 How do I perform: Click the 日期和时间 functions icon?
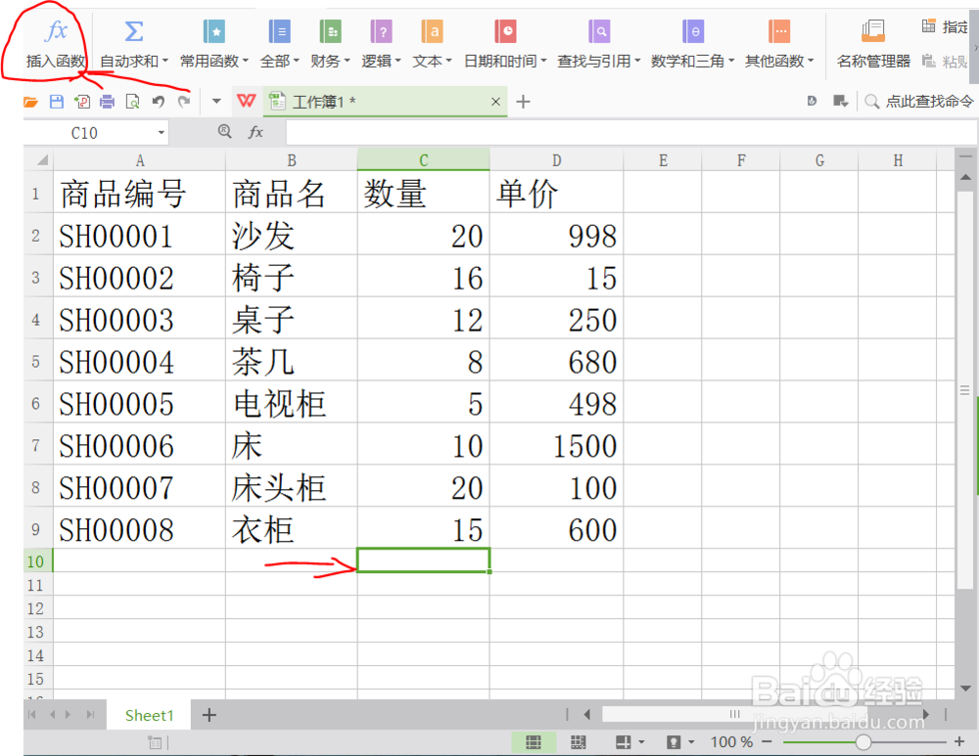(x=505, y=31)
